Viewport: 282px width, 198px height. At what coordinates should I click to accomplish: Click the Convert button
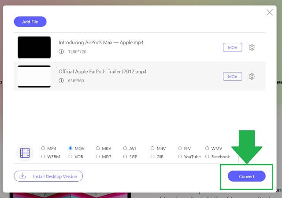(x=247, y=176)
